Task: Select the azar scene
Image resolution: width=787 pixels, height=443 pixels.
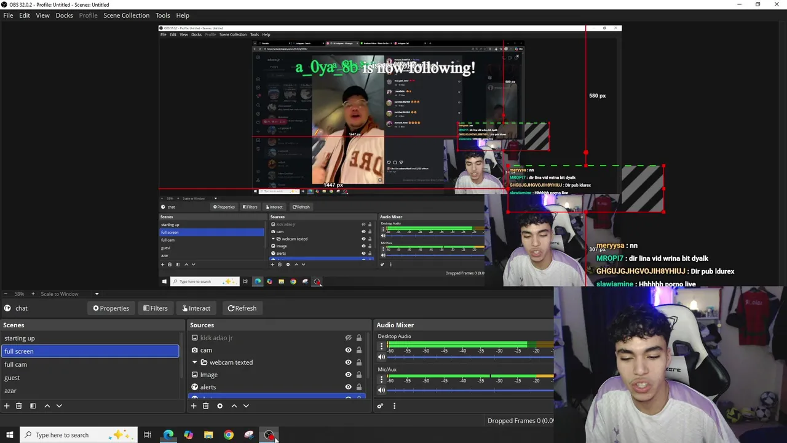Action: coord(90,391)
